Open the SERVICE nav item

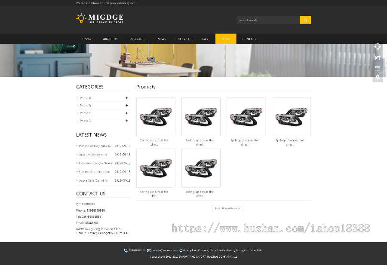(184, 39)
